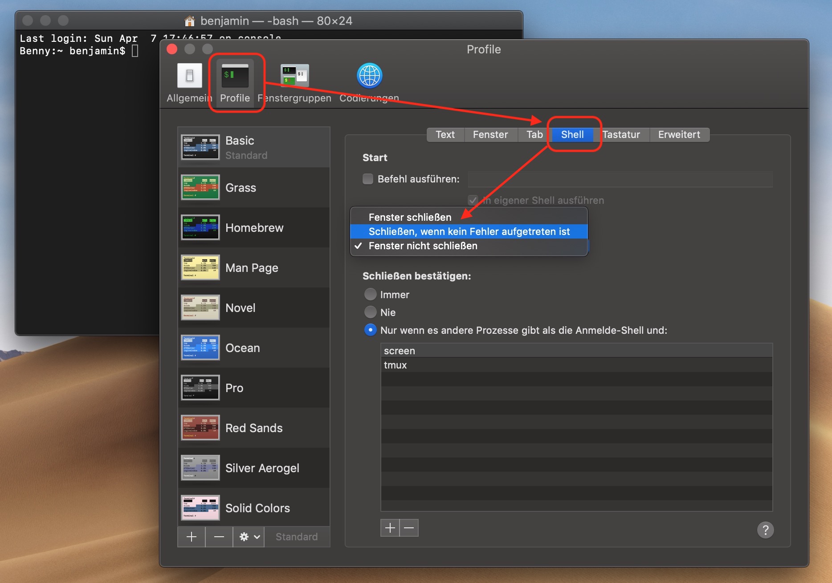Select the screen process row

tap(576, 351)
